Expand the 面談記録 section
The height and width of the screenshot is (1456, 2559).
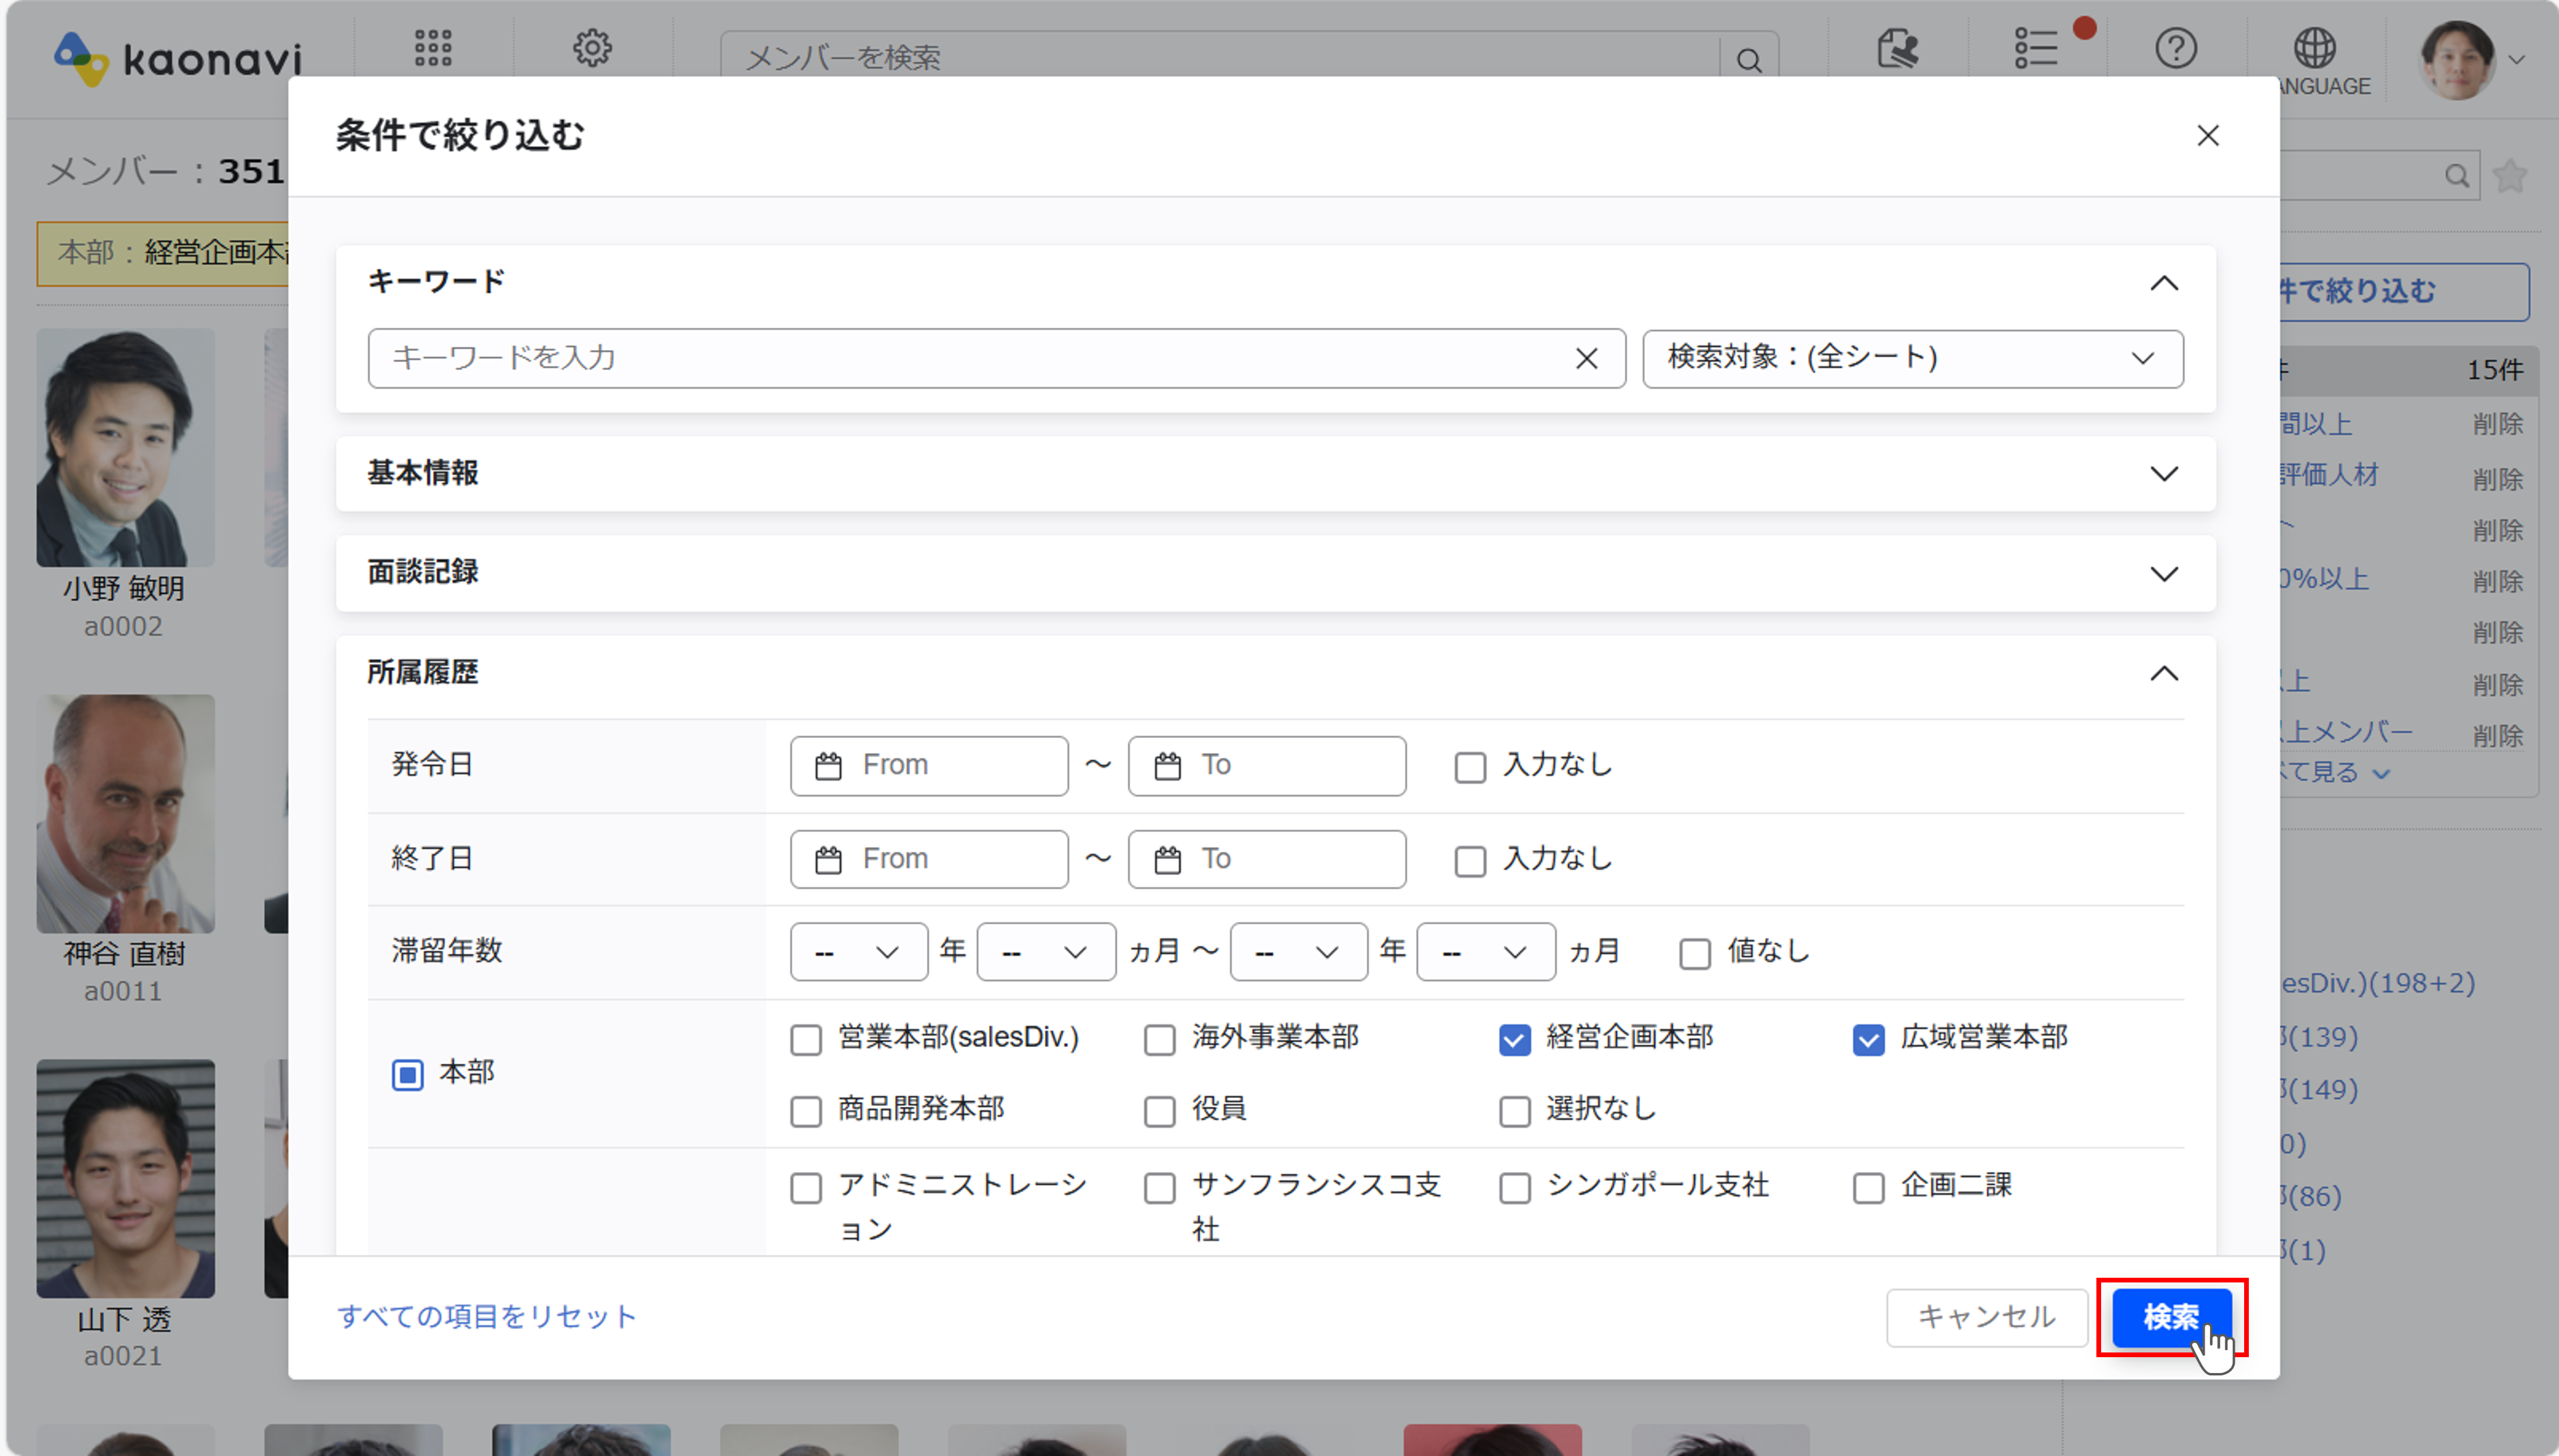[x=2163, y=573]
